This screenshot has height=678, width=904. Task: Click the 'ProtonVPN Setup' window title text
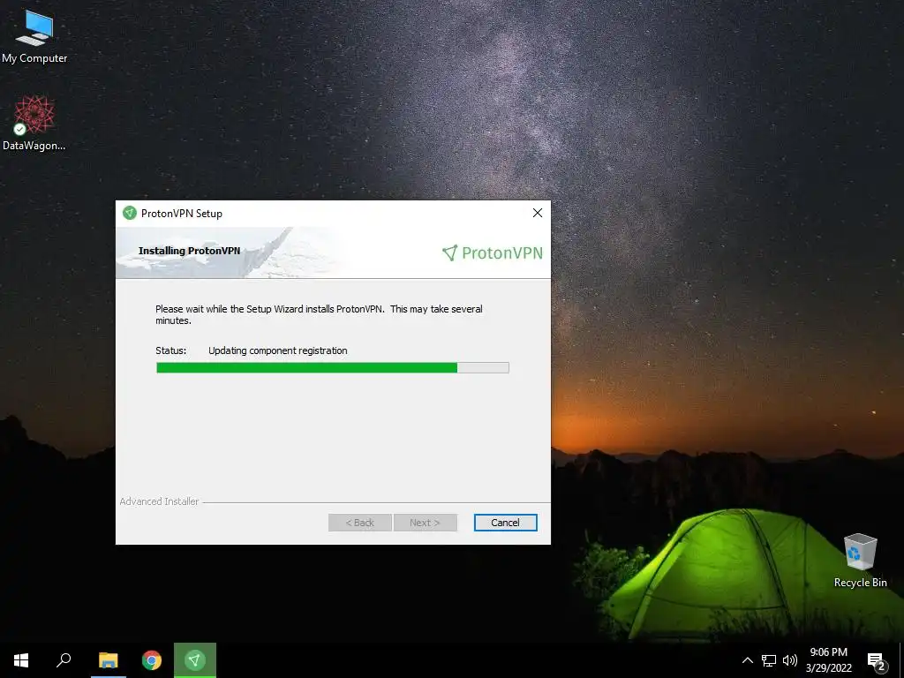[182, 214]
